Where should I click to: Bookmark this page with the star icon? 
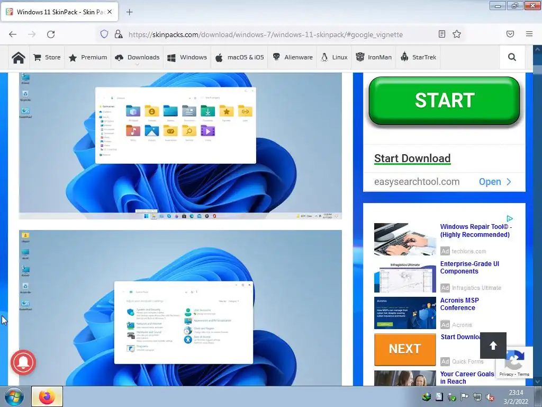click(457, 34)
